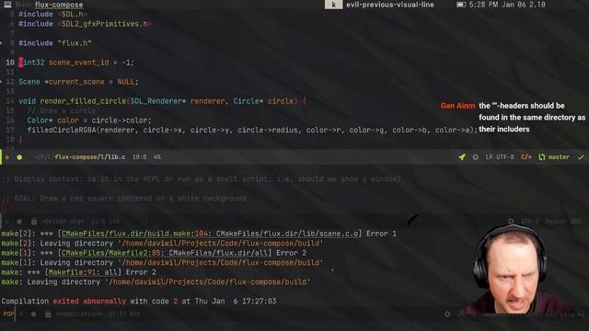Click the C/* major mode indicator

[525, 157]
